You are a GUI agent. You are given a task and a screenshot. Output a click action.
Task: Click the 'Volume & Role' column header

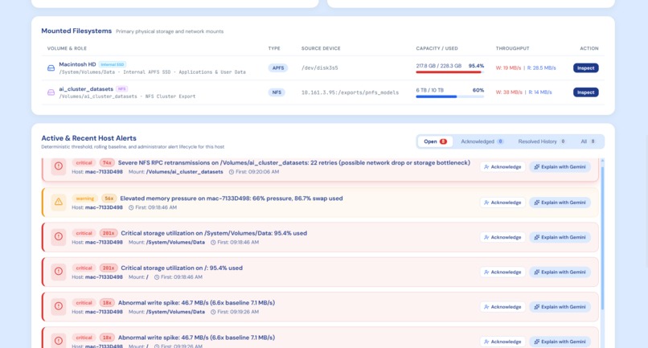67,48
